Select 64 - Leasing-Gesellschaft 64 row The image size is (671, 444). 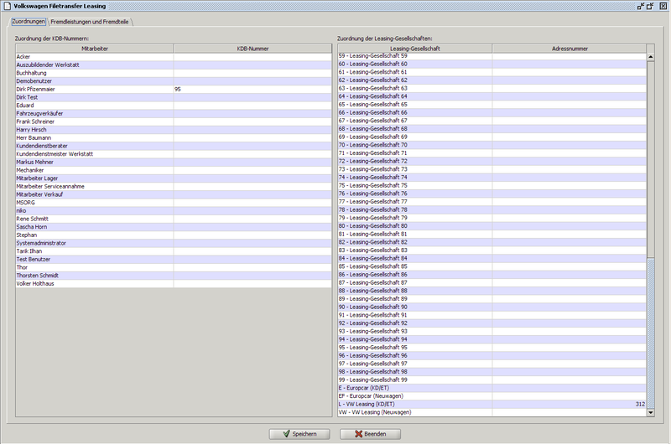(x=492, y=96)
